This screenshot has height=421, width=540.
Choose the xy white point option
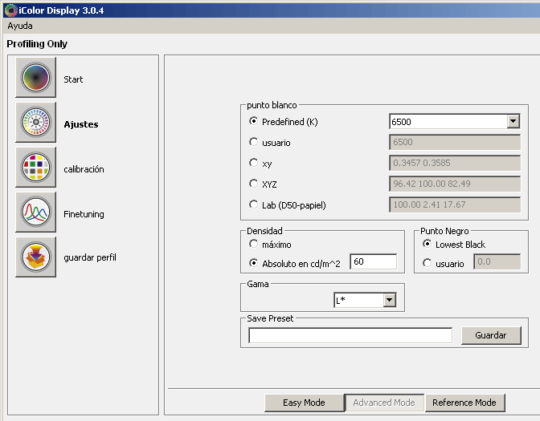pyautogui.click(x=254, y=163)
